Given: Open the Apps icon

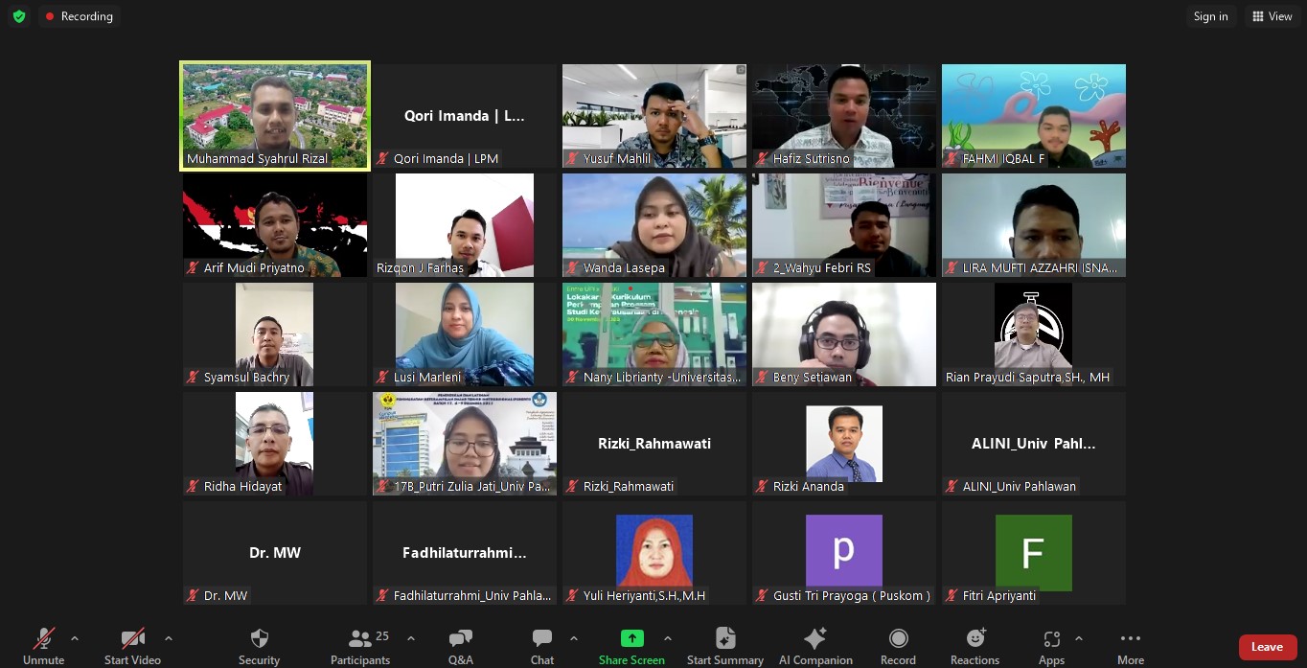Looking at the screenshot, I should (1051, 639).
